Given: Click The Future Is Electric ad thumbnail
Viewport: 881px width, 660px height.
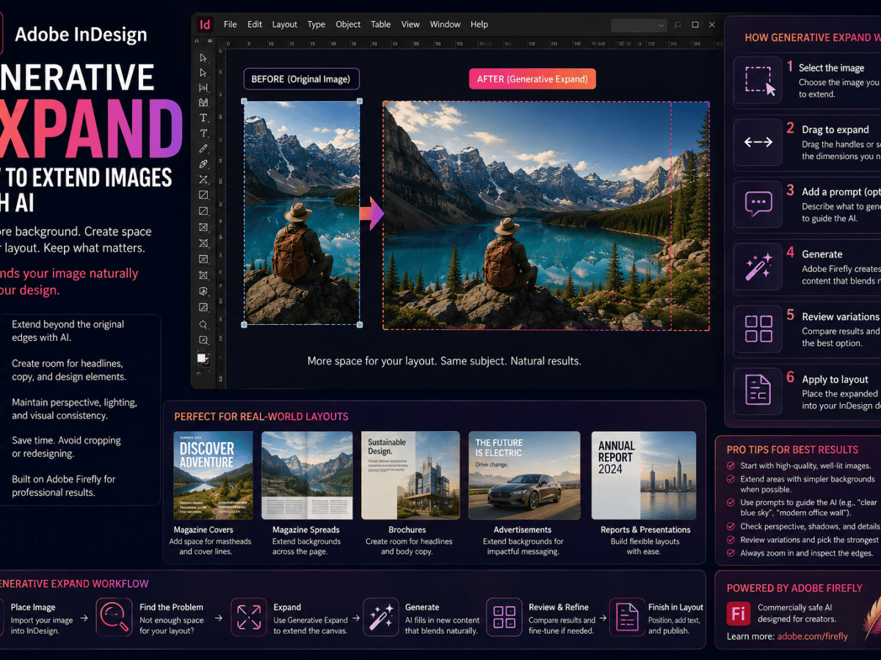Looking at the screenshot, I should [523, 475].
